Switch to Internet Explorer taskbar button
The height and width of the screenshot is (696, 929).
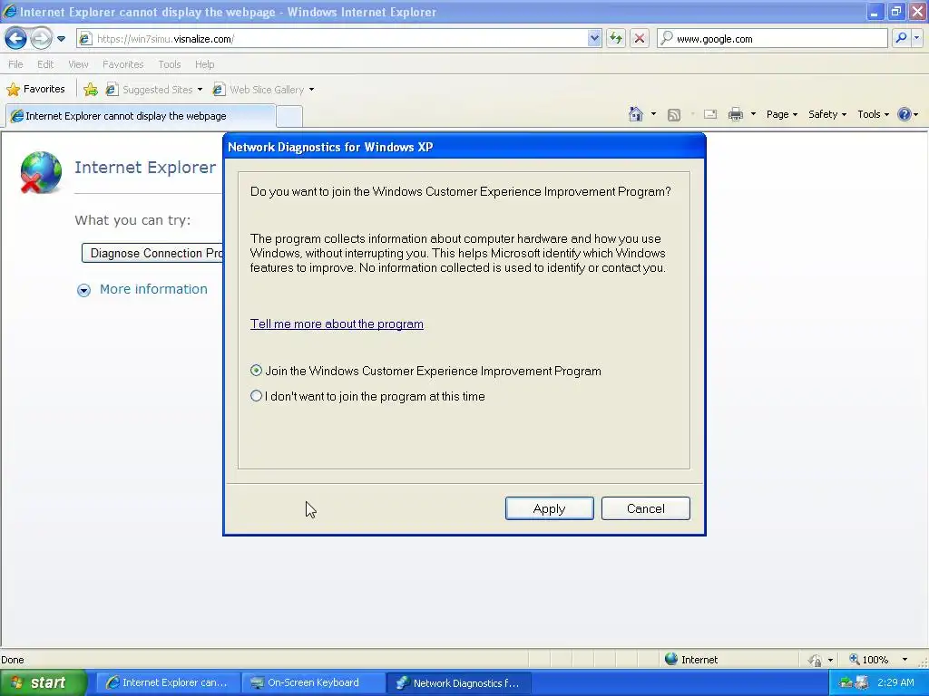(168, 682)
